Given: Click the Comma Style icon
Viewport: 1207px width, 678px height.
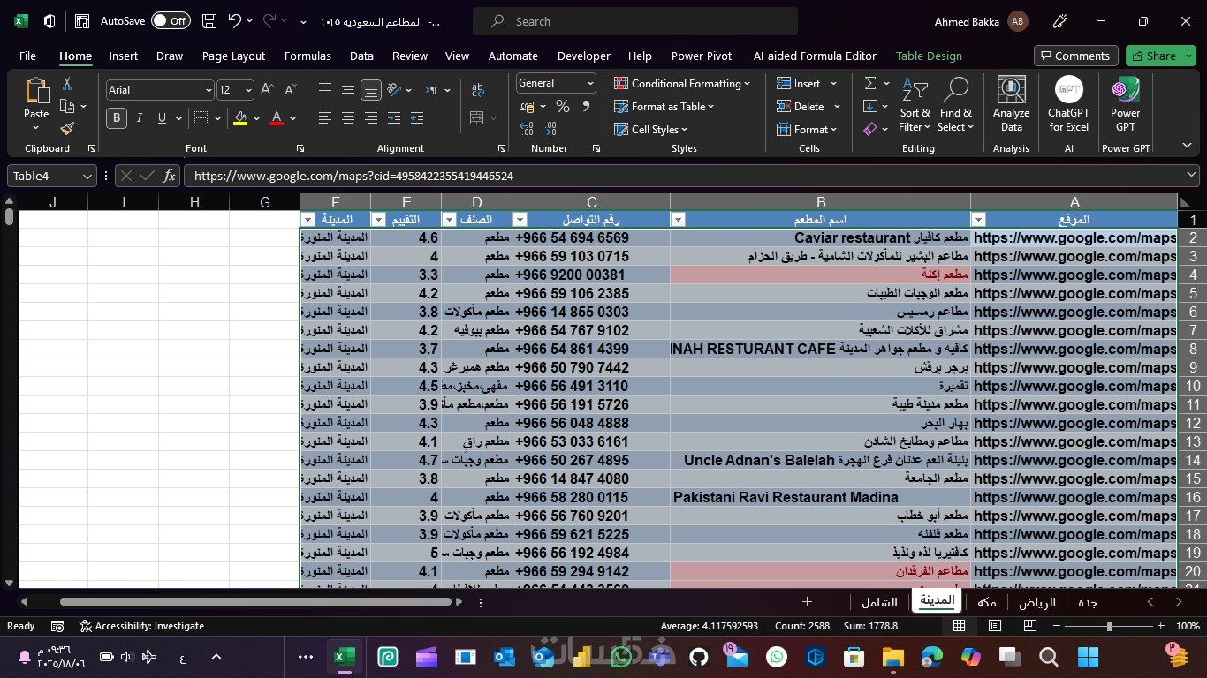Looking at the screenshot, I should pyautogui.click(x=586, y=106).
